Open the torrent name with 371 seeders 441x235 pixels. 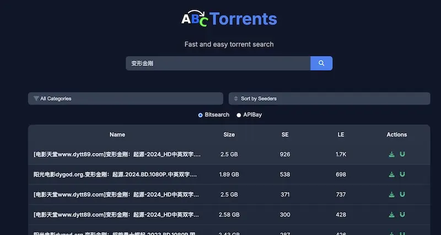(116, 195)
